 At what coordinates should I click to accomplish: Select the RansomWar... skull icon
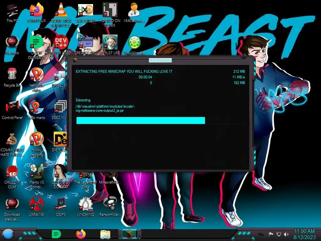(x=110, y=204)
